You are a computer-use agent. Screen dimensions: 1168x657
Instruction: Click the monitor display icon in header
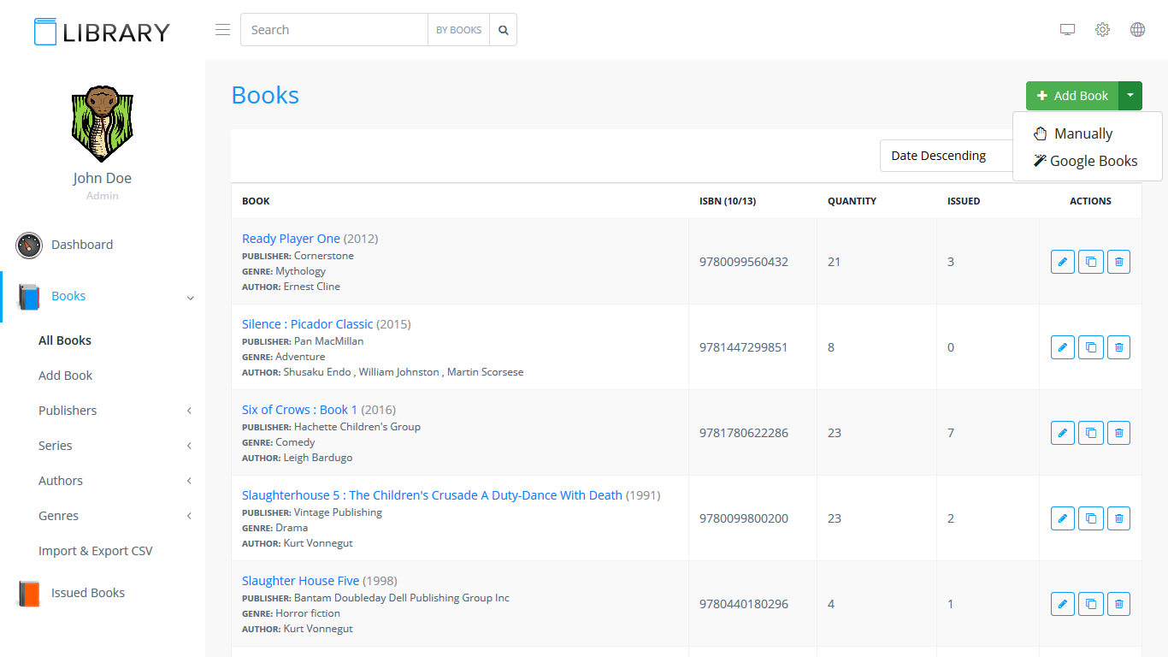[1067, 30]
